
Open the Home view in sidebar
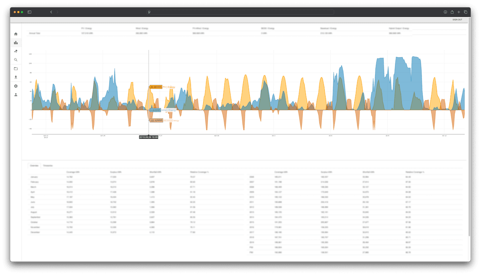coord(16,34)
